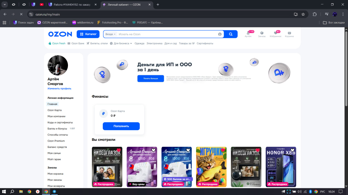348x195 pixels.
Task: Open the Электроника category link
Action: click(x=154, y=43)
